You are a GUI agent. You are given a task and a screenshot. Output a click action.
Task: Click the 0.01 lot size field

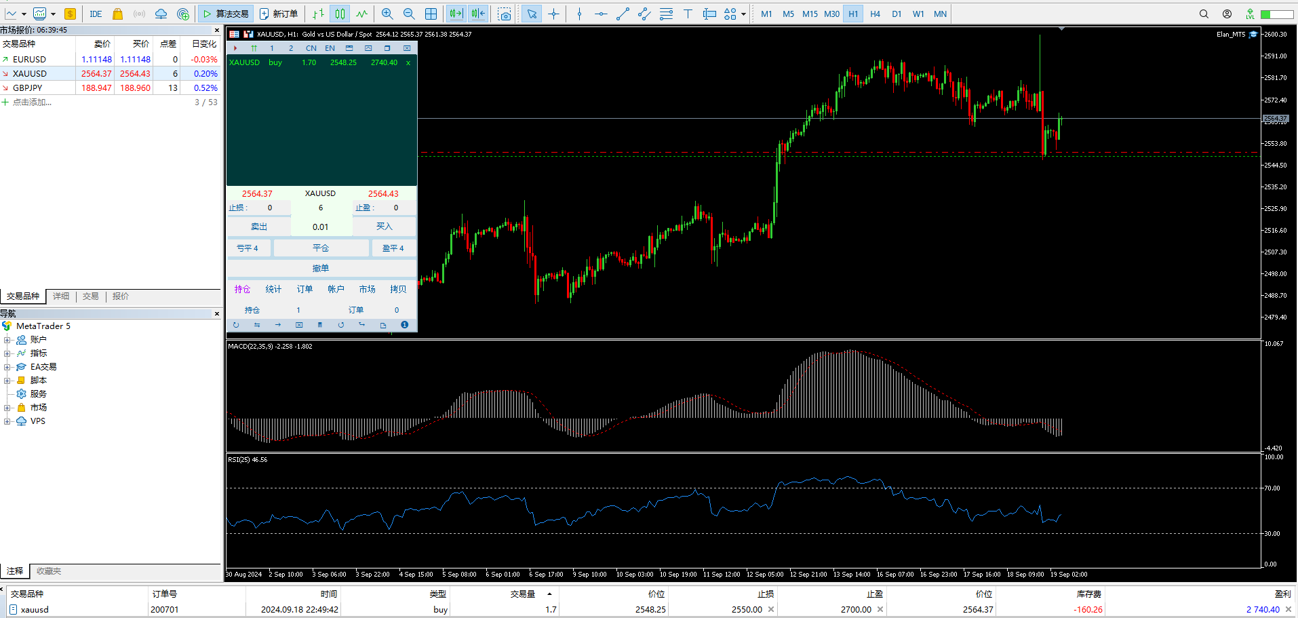pyautogui.click(x=321, y=227)
